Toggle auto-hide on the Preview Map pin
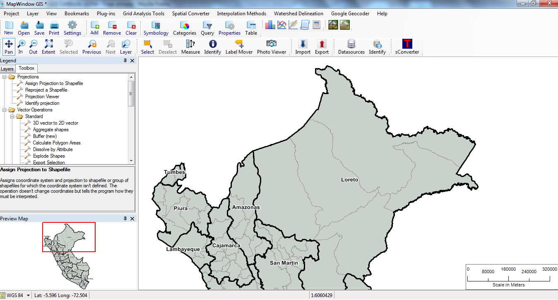The height and width of the screenshot is (300, 558). (125, 218)
